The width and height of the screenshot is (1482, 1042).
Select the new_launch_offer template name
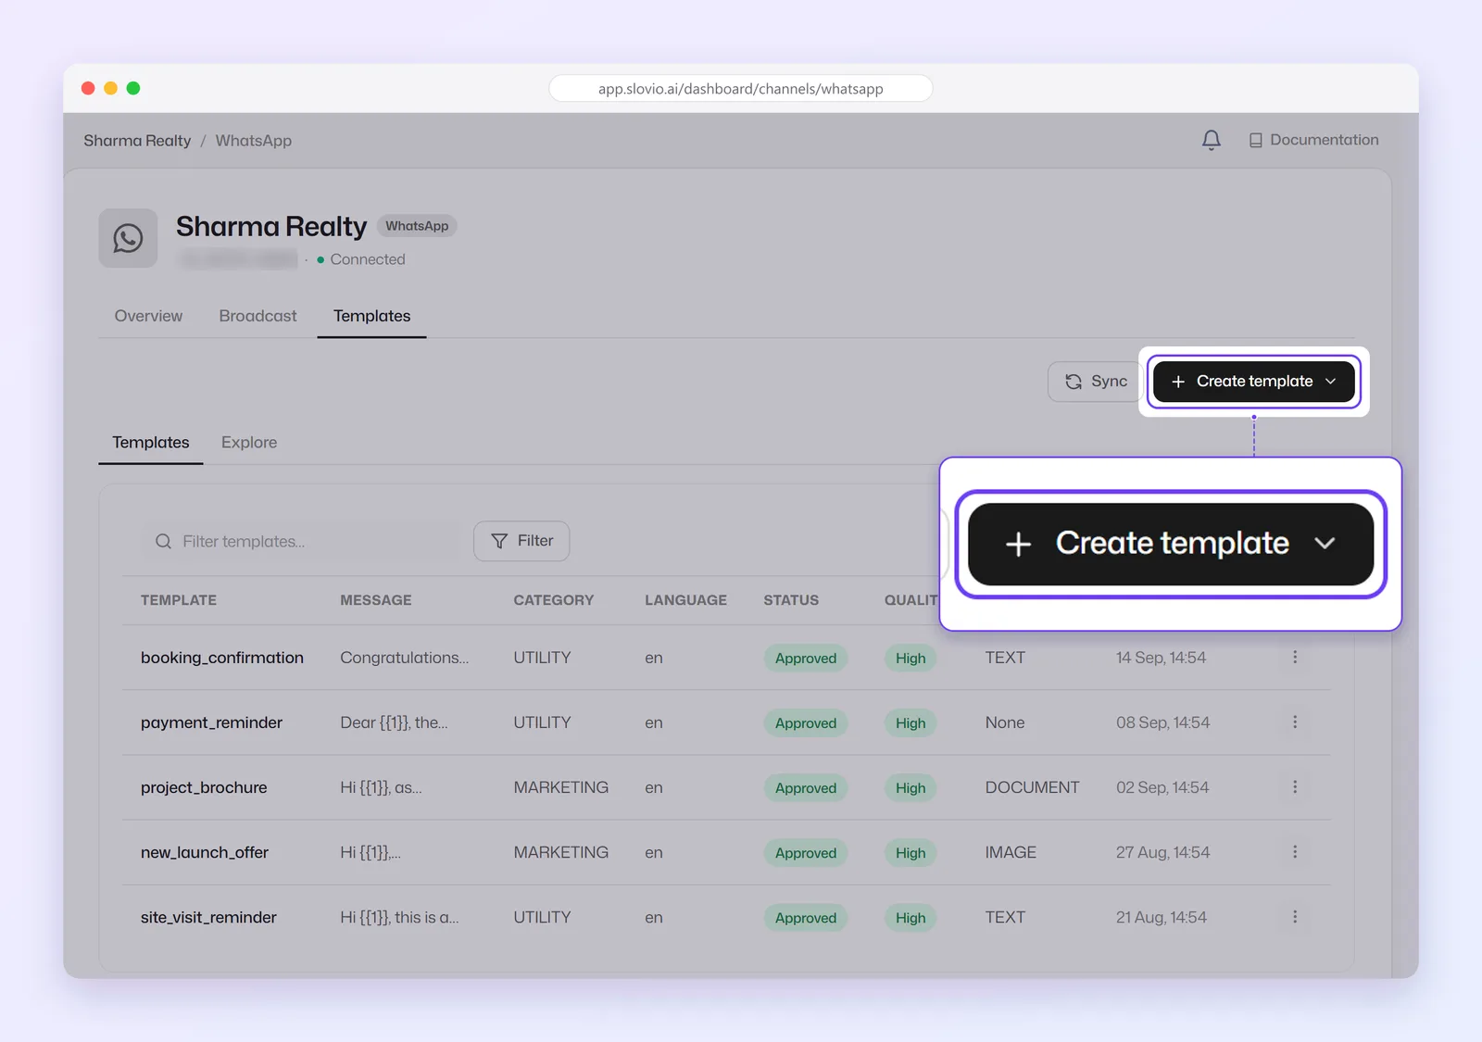point(205,852)
